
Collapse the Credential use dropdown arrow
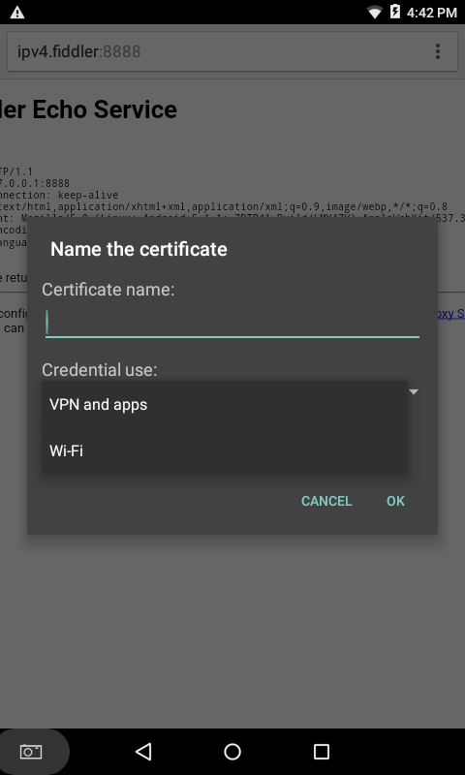tap(414, 392)
